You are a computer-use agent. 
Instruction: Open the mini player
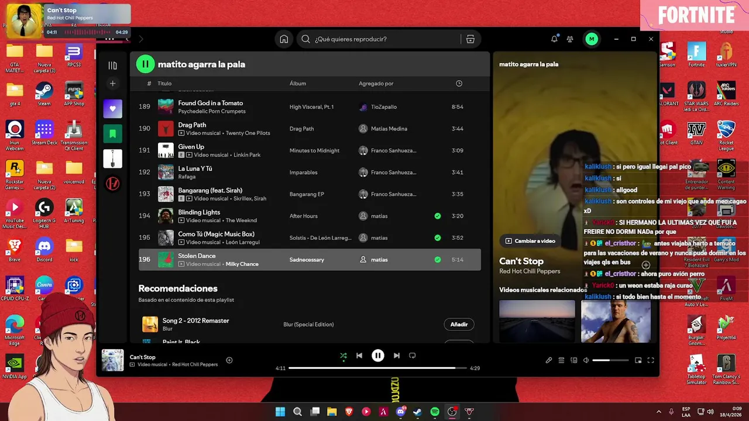coord(638,360)
